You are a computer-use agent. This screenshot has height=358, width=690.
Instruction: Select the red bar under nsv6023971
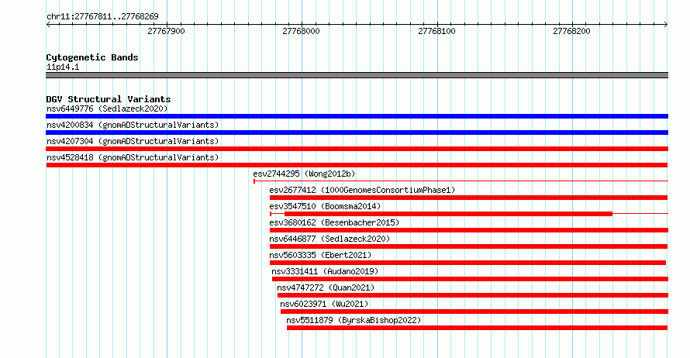(474, 312)
